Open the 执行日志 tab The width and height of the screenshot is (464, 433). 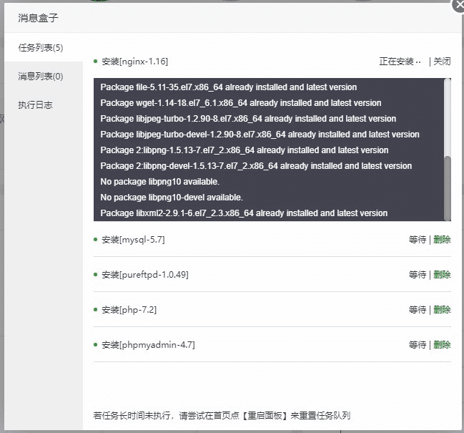tap(36, 105)
